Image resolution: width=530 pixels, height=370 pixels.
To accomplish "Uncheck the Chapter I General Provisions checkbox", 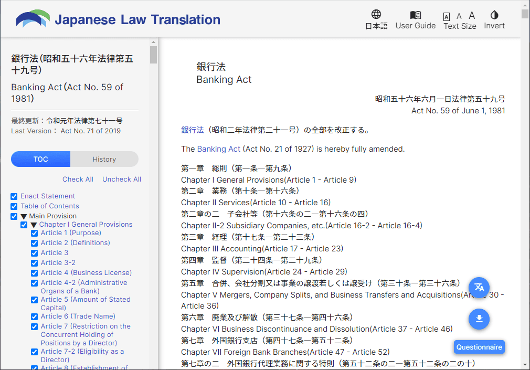I will [x=24, y=225].
